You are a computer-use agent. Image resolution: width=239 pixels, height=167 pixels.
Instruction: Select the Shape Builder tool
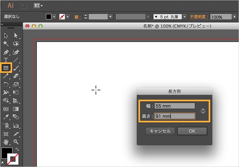point(6,100)
